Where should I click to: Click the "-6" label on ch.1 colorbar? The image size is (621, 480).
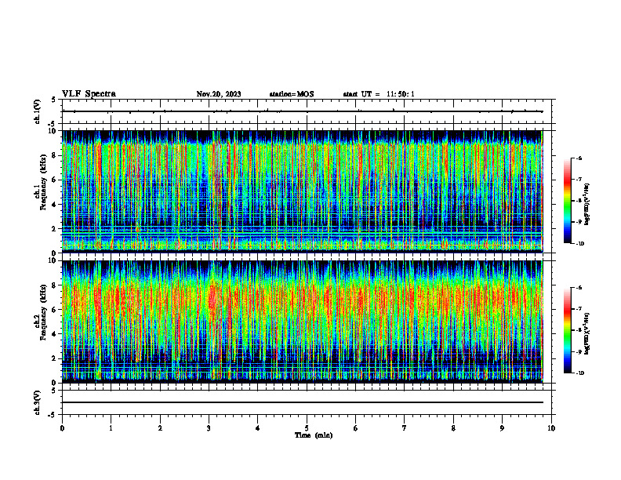click(x=579, y=158)
